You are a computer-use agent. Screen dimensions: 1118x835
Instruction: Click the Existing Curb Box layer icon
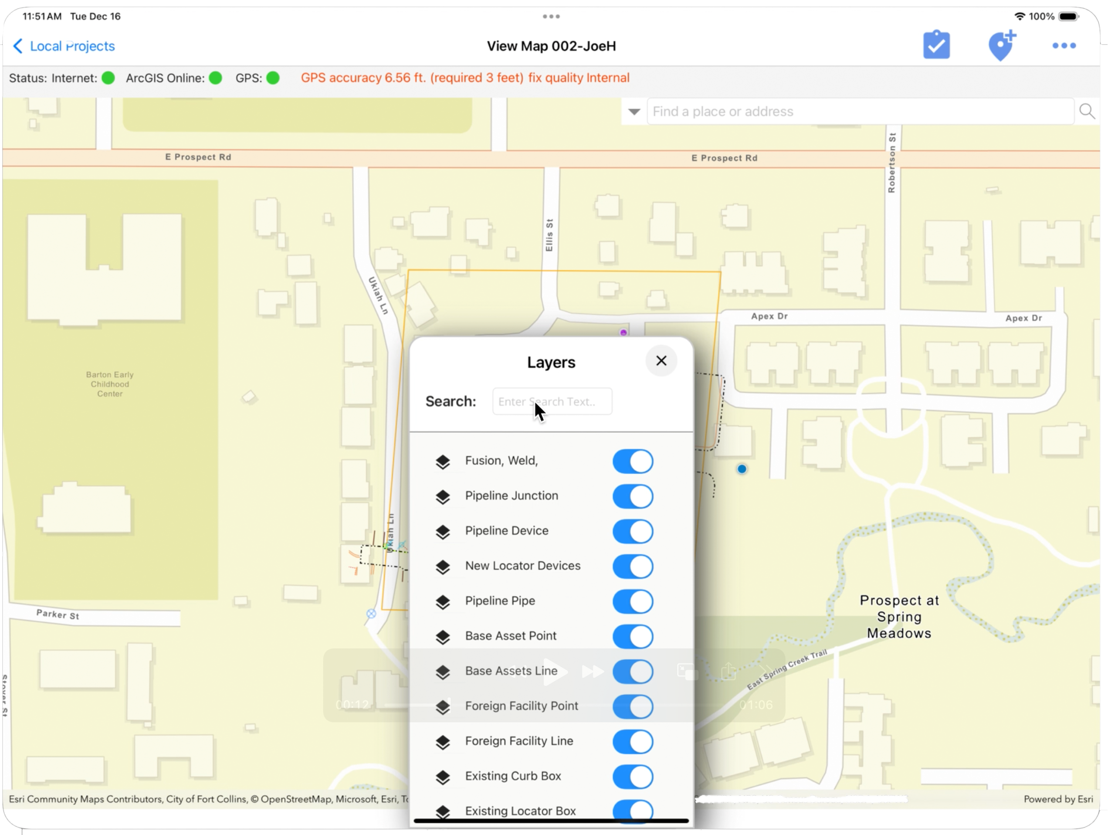[443, 777]
